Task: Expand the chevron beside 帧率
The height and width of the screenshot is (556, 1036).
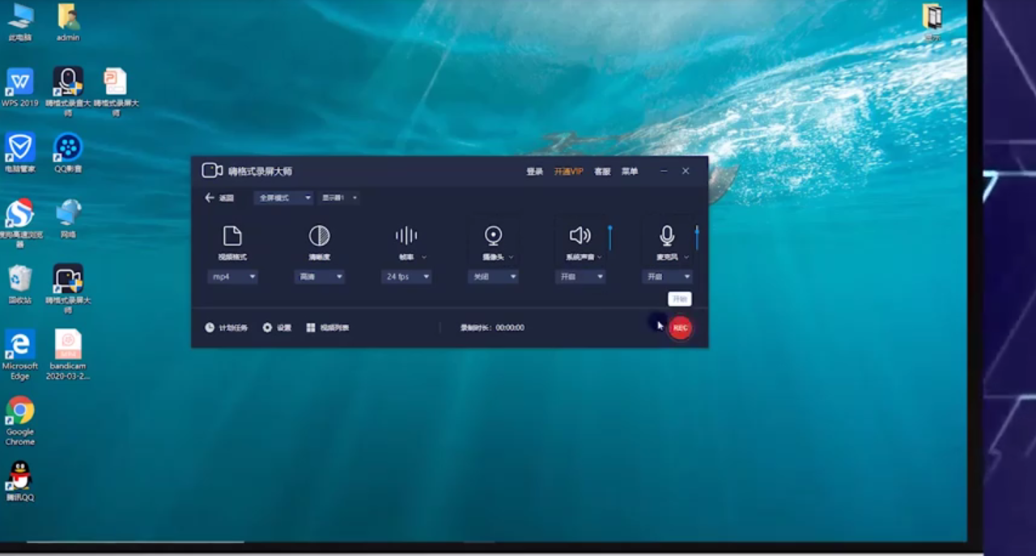Action: (x=424, y=257)
